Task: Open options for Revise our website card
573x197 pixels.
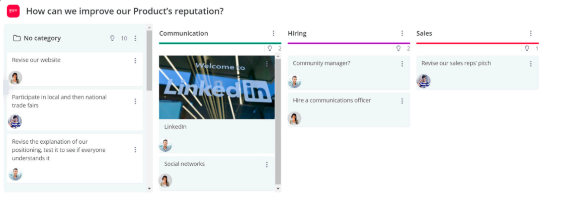Action: coord(135,61)
